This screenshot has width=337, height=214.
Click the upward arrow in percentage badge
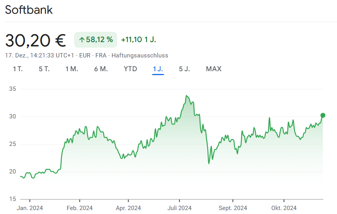(x=82, y=40)
